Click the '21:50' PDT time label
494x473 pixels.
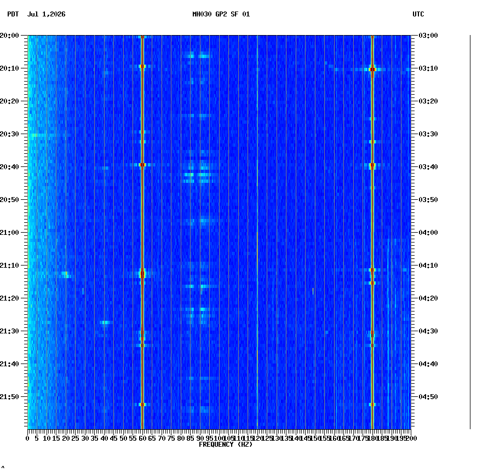pyautogui.click(x=9, y=397)
